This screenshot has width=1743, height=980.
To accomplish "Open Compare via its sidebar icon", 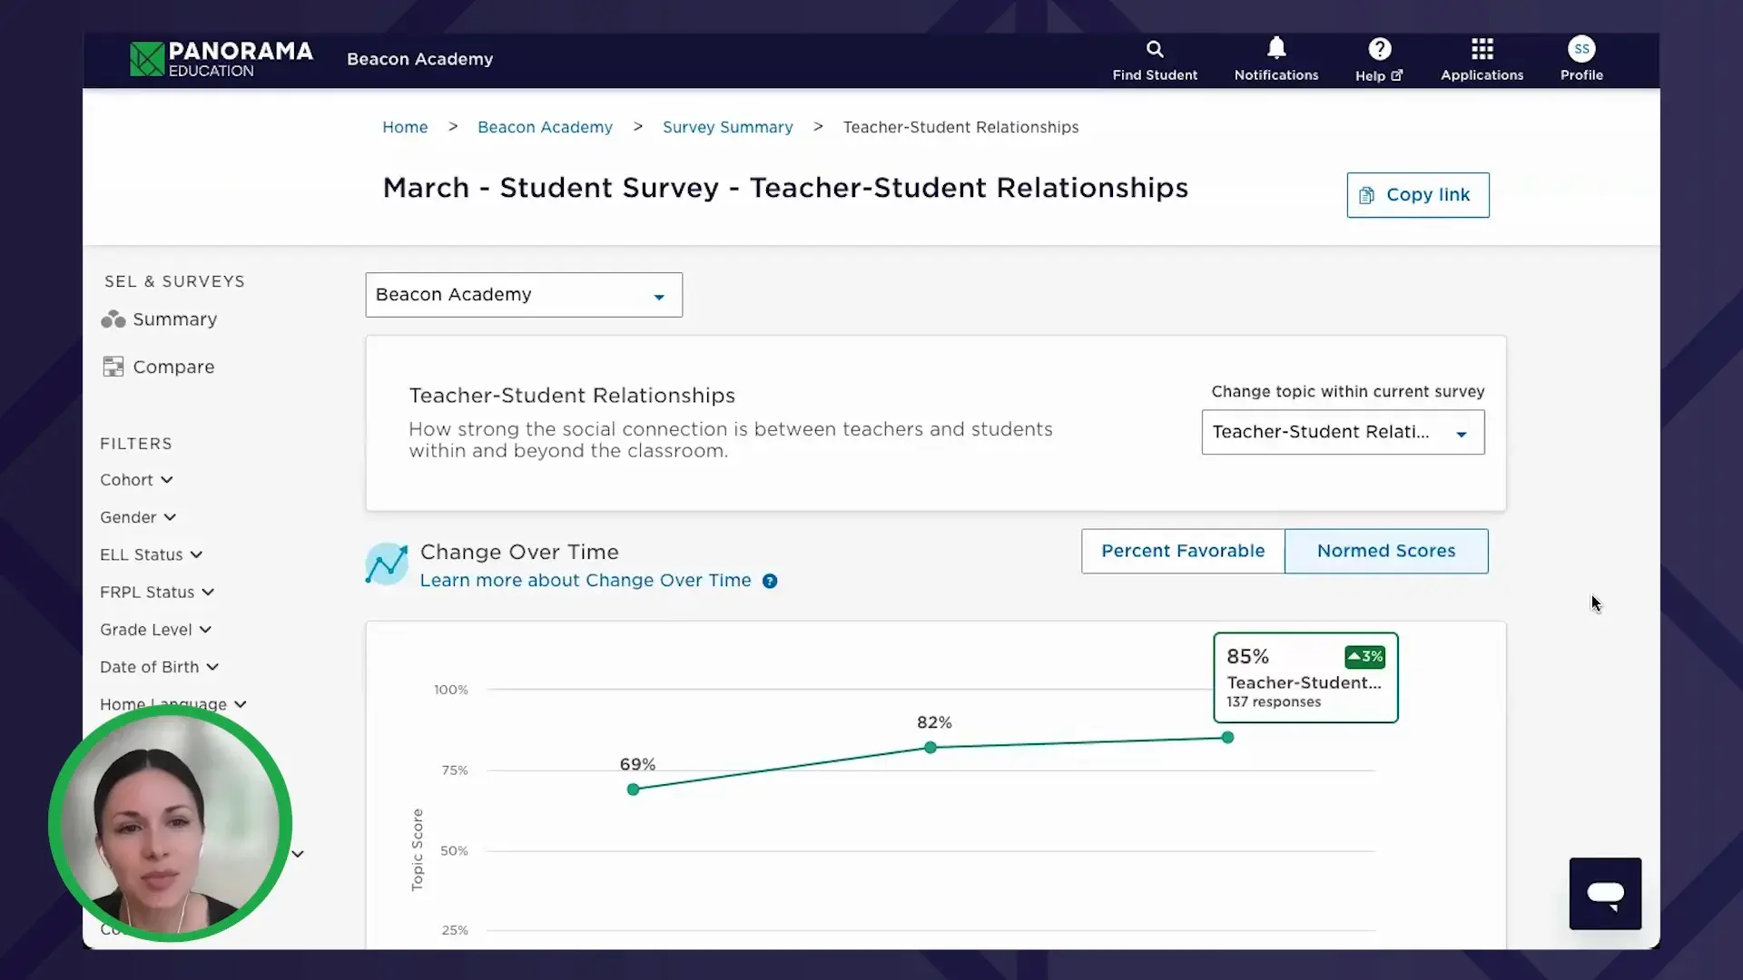I will click(113, 367).
